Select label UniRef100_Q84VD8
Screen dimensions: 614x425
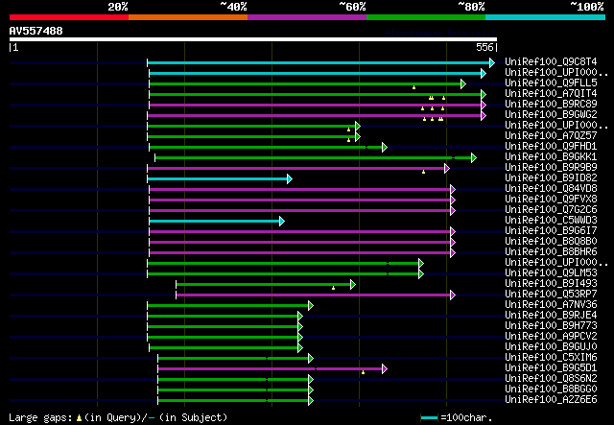tap(551, 189)
